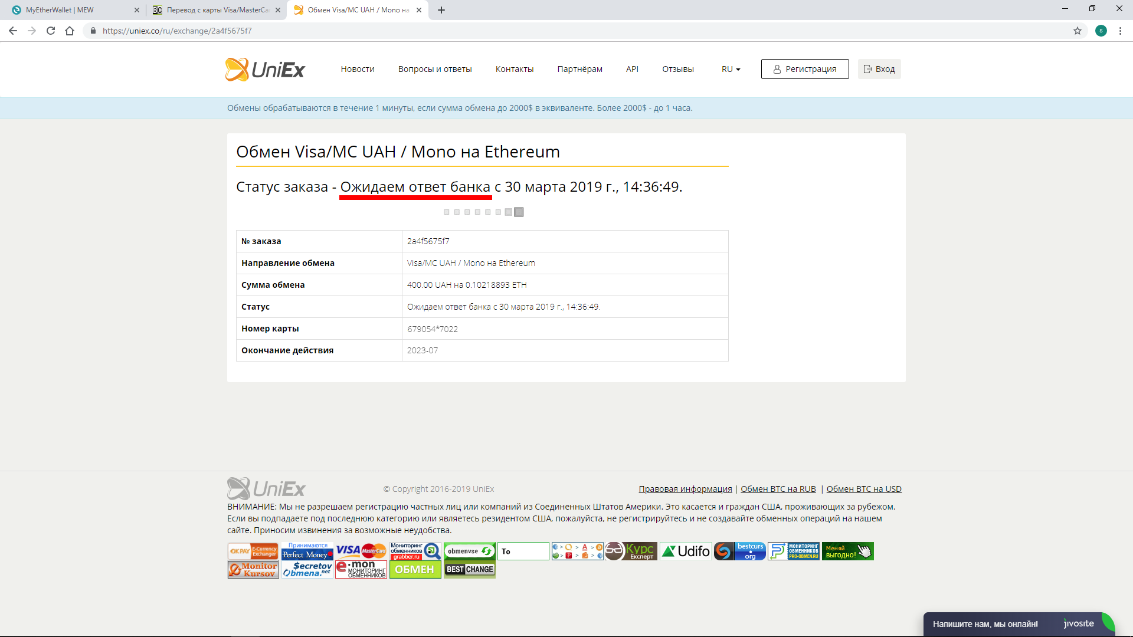Click the To badge in footer
The image size is (1133, 637).
click(x=523, y=551)
